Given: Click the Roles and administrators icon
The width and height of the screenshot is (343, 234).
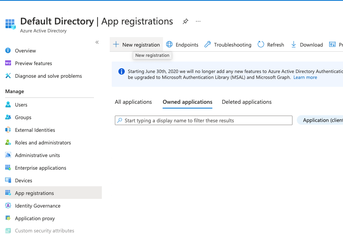Looking at the screenshot, I should (x=8, y=142).
